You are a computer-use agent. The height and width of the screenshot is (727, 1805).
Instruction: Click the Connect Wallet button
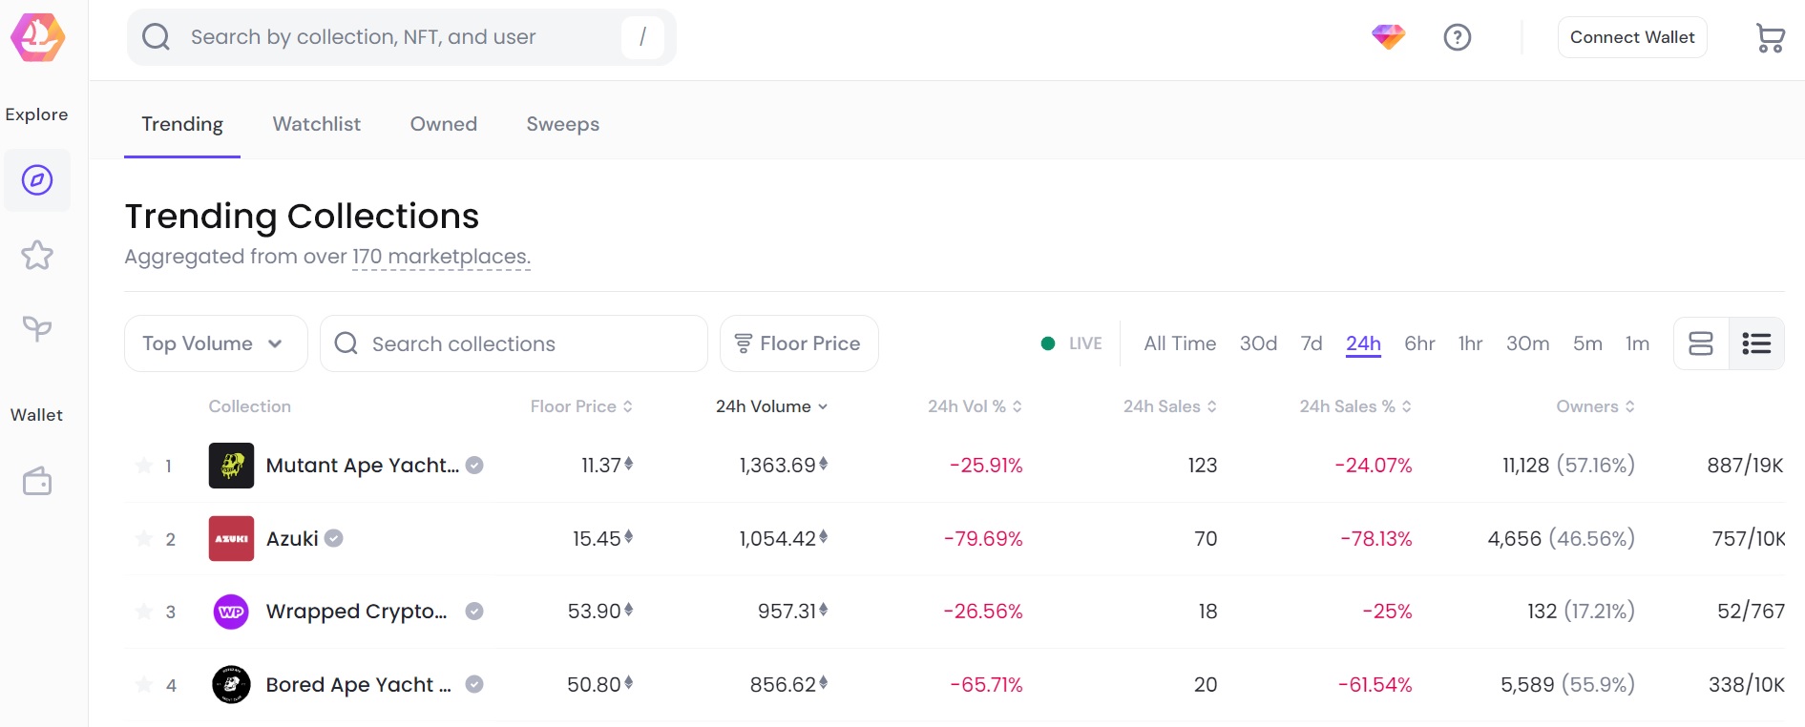[x=1631, y=37]
